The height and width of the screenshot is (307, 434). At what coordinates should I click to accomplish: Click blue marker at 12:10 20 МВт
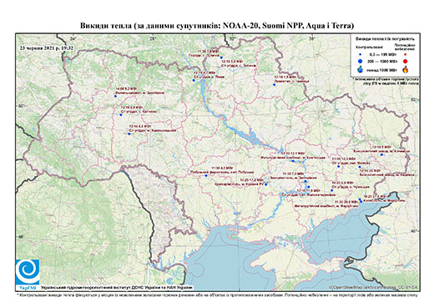coord(359,167)
